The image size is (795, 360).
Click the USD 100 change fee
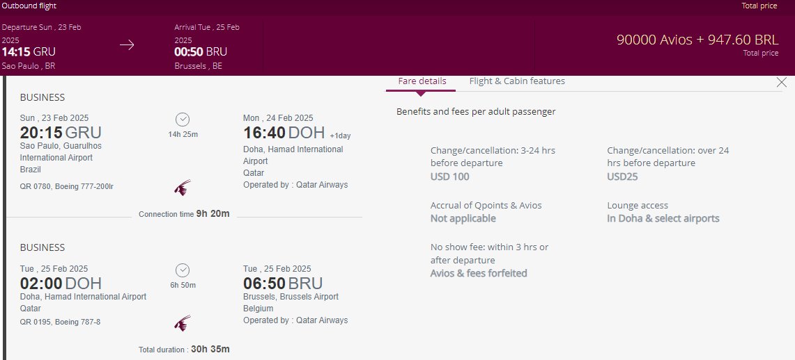tap(449, 177)
